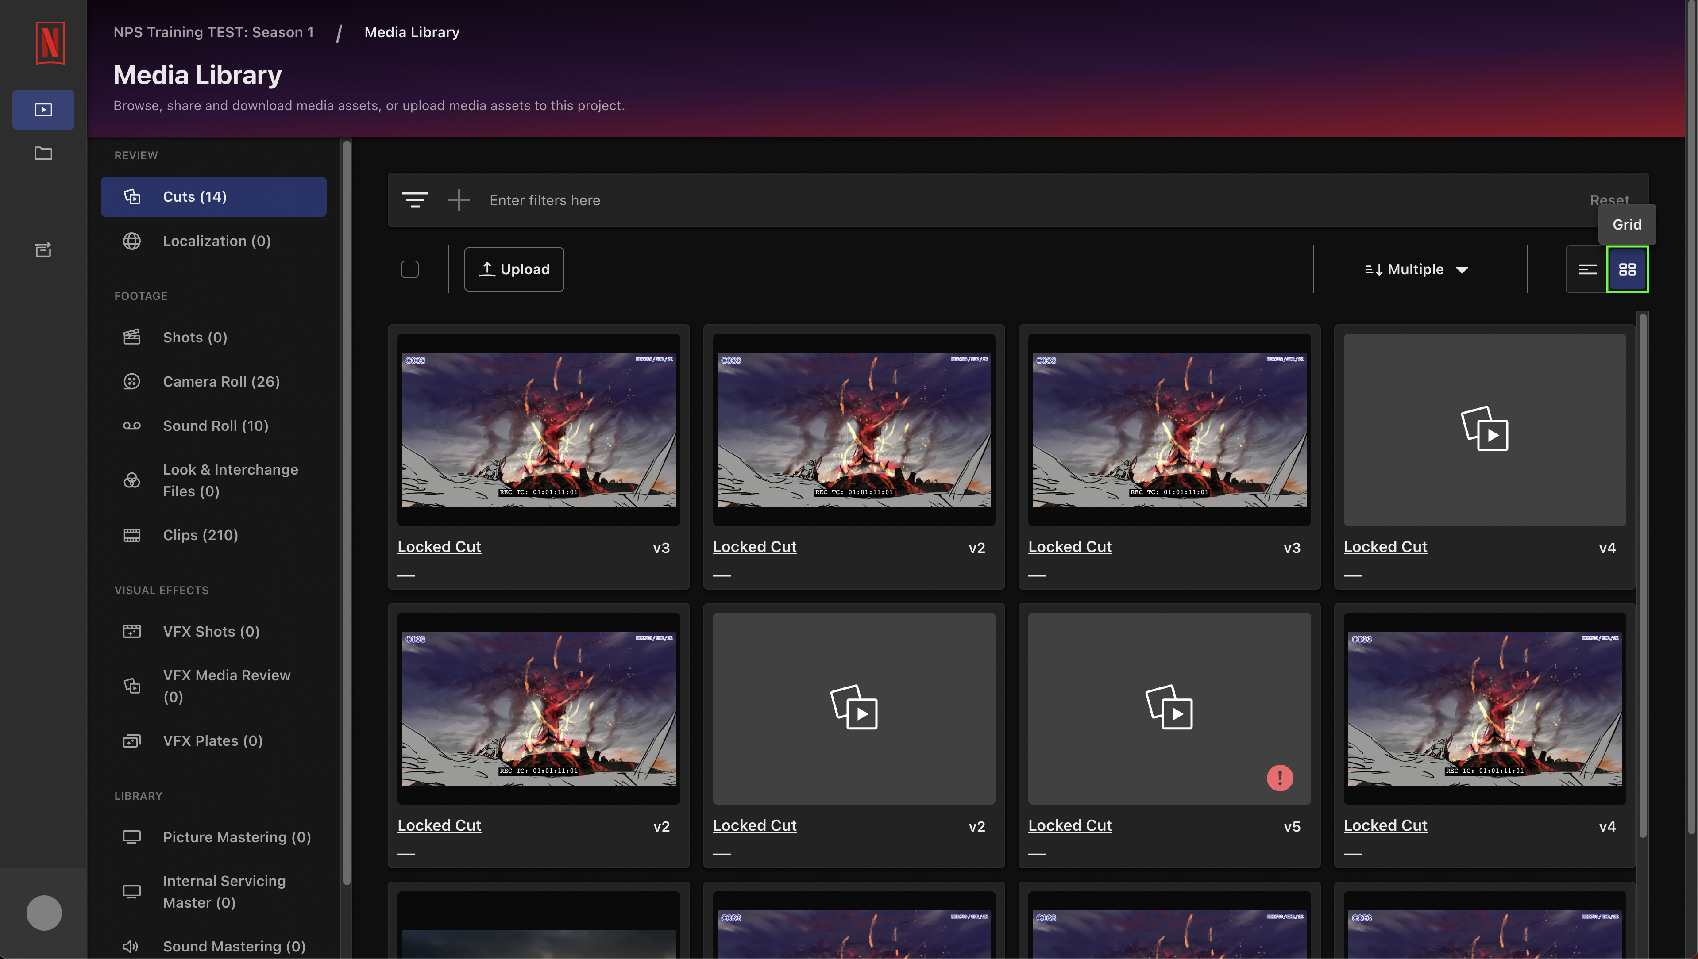Click the VFX Plates icon
The image size is (1698, 959).
132,740
